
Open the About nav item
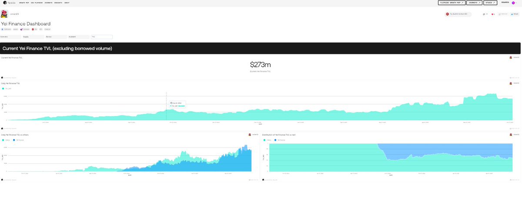pyautogui.click(x=67, y=3)
